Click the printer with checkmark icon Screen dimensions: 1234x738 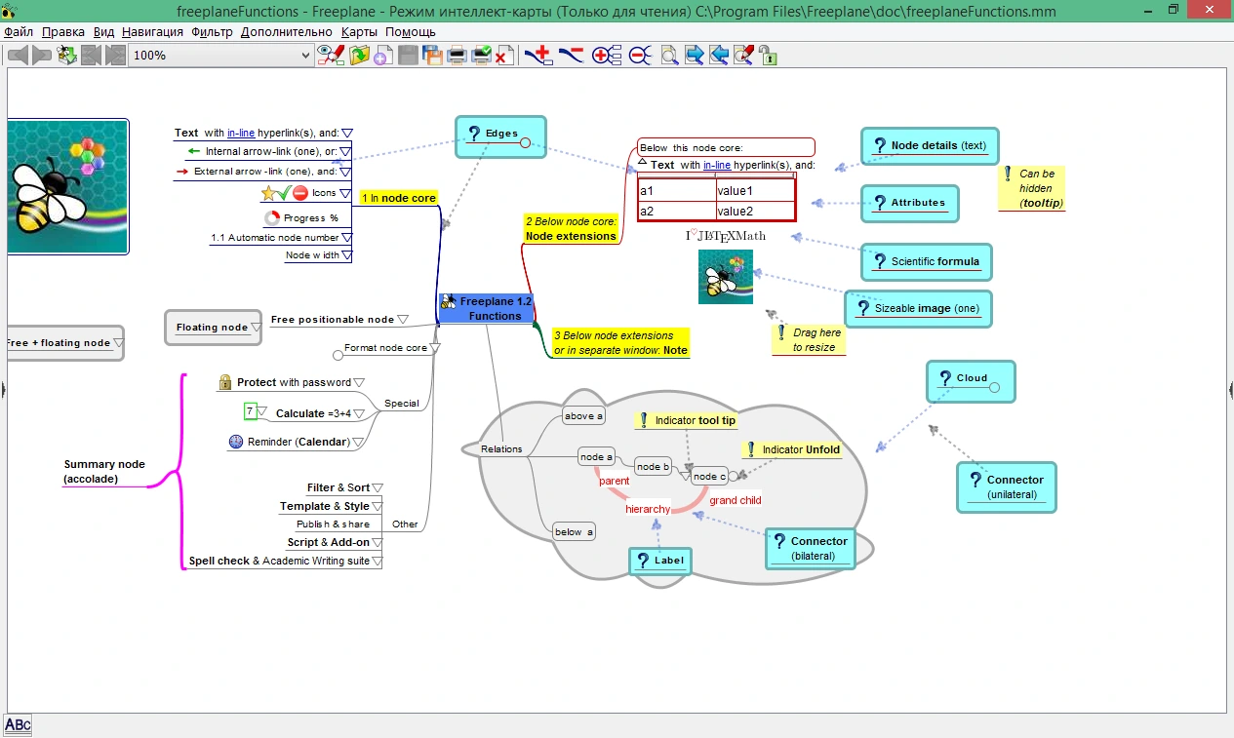(481, 56)
